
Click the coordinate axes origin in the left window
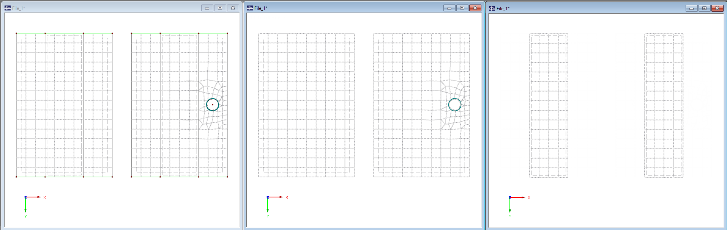(25, 197)
